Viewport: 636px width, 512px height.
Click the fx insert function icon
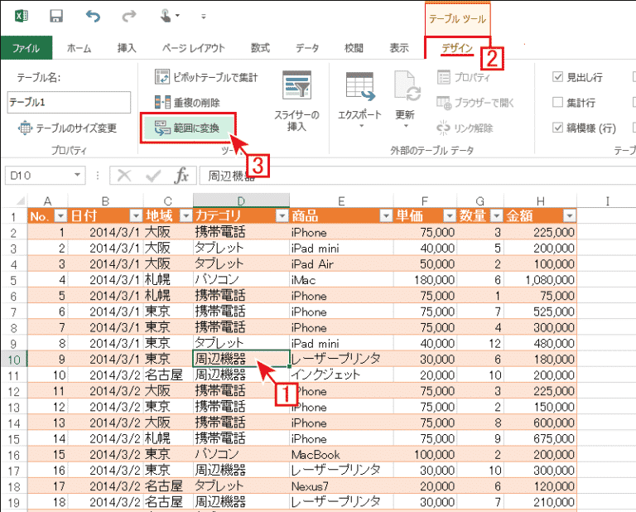pos(181,176)
